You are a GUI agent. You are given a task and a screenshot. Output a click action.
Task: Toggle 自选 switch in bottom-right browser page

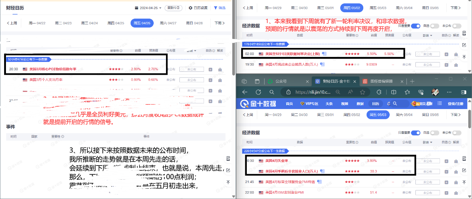click(x=434, y=133)
